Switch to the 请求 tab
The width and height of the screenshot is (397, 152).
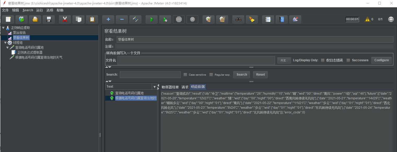pyautogui.click(x=185, y=87)
